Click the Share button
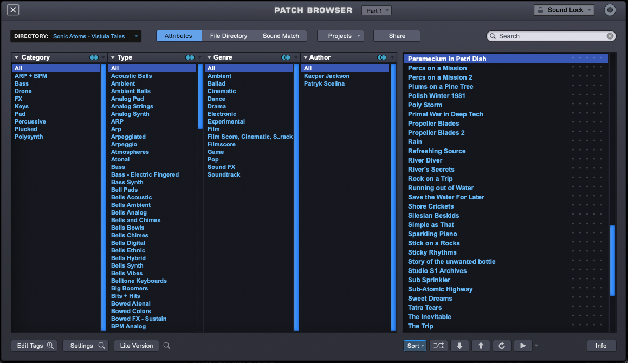This screenshot has height=363, width=628. click(x=397, y=36)
